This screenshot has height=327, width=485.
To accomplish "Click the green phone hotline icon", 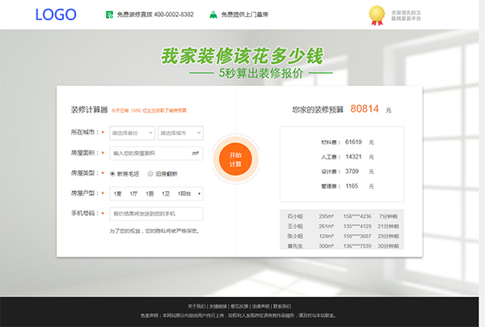I will 109,15.
